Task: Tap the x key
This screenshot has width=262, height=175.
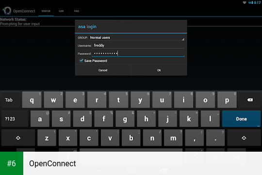Action: click(68, 138)
